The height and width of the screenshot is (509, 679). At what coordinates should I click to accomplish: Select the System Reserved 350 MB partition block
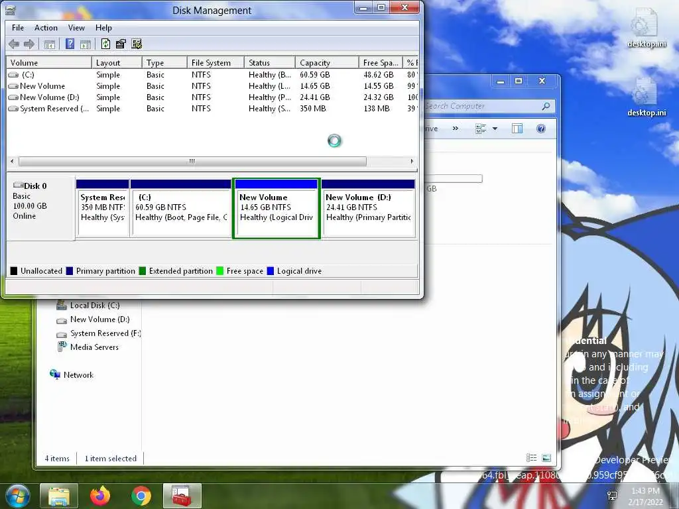(103, 209)
